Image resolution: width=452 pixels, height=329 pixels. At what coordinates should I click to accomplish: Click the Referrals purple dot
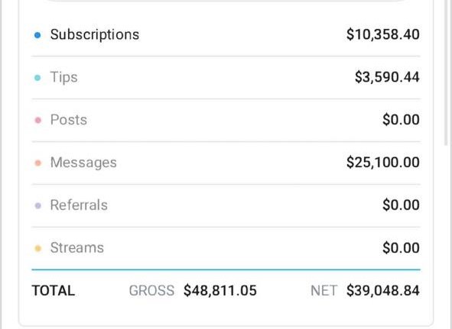click(x=37, y=205)
